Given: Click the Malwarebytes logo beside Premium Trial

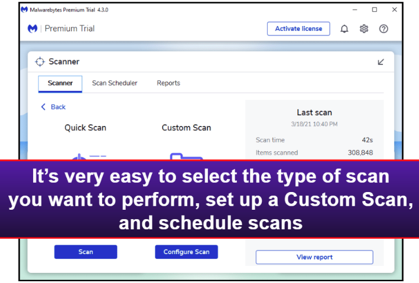Looking at the screenshot, I should (x=33, y=28).
